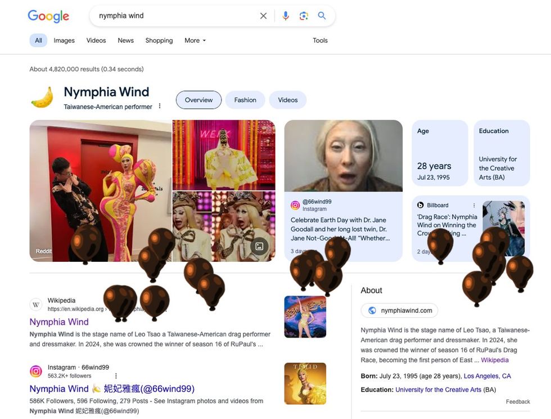
Task: Click the microphone icon to search by voice
Action: (285, 16)
